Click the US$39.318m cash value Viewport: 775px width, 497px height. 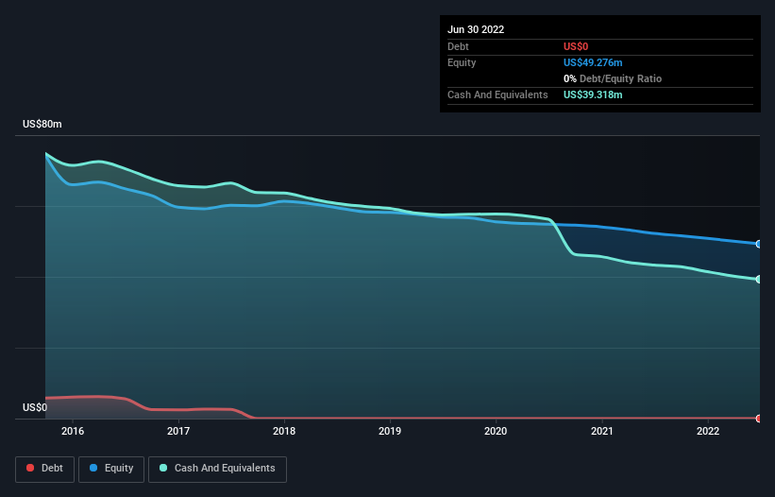pyautogui.click(x=593, y=94)
